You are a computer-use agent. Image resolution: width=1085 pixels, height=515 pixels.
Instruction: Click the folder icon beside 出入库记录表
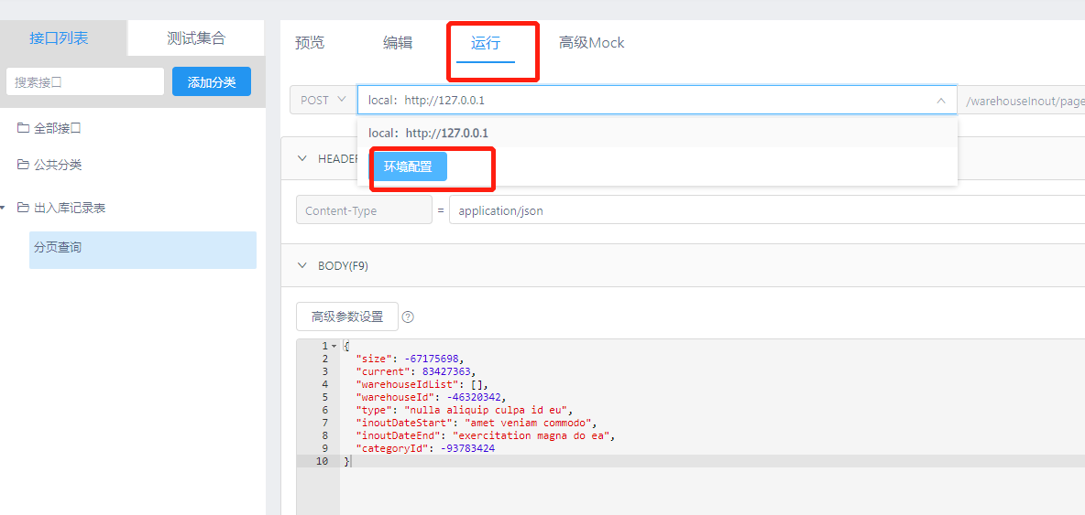click(x=23, y=207)
